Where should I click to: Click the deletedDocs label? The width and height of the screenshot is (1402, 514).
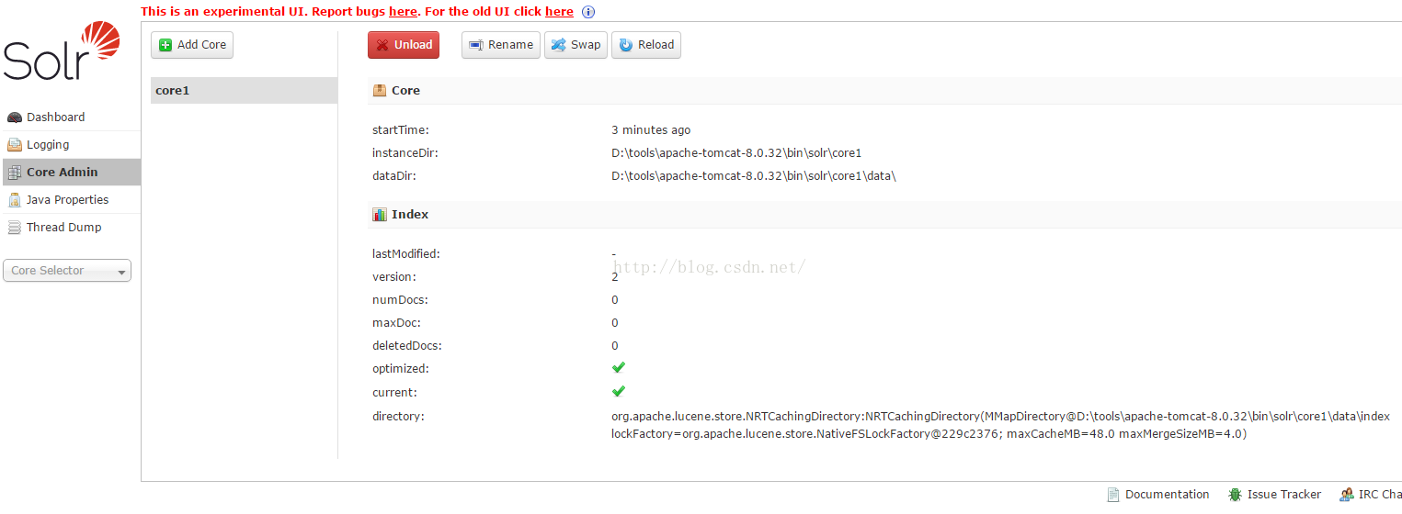406,346
